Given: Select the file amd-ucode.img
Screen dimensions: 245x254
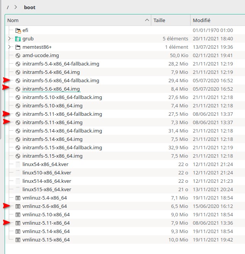Looking at the screenshot, I should 41,56.
